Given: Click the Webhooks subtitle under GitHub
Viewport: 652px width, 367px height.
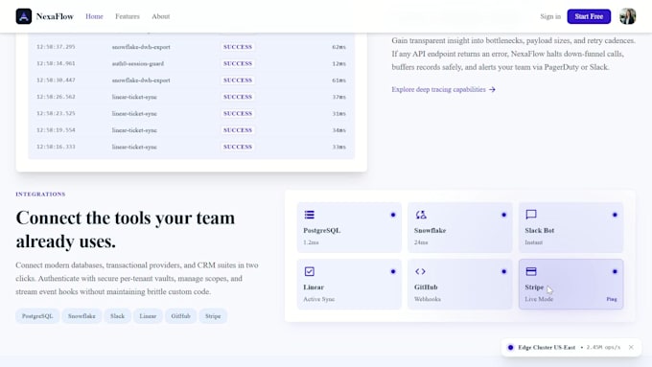Looking at the screenshot, I should pos(428,299).
